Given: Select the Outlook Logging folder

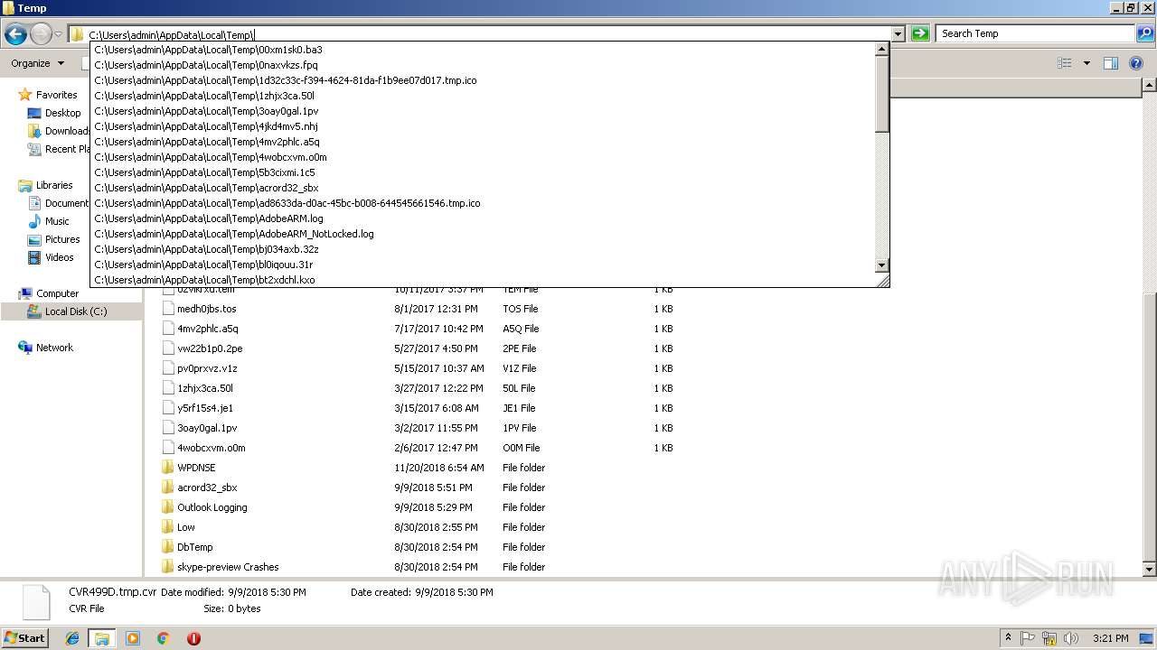Looking at the screenshot, I should click(x=212, y=507).
